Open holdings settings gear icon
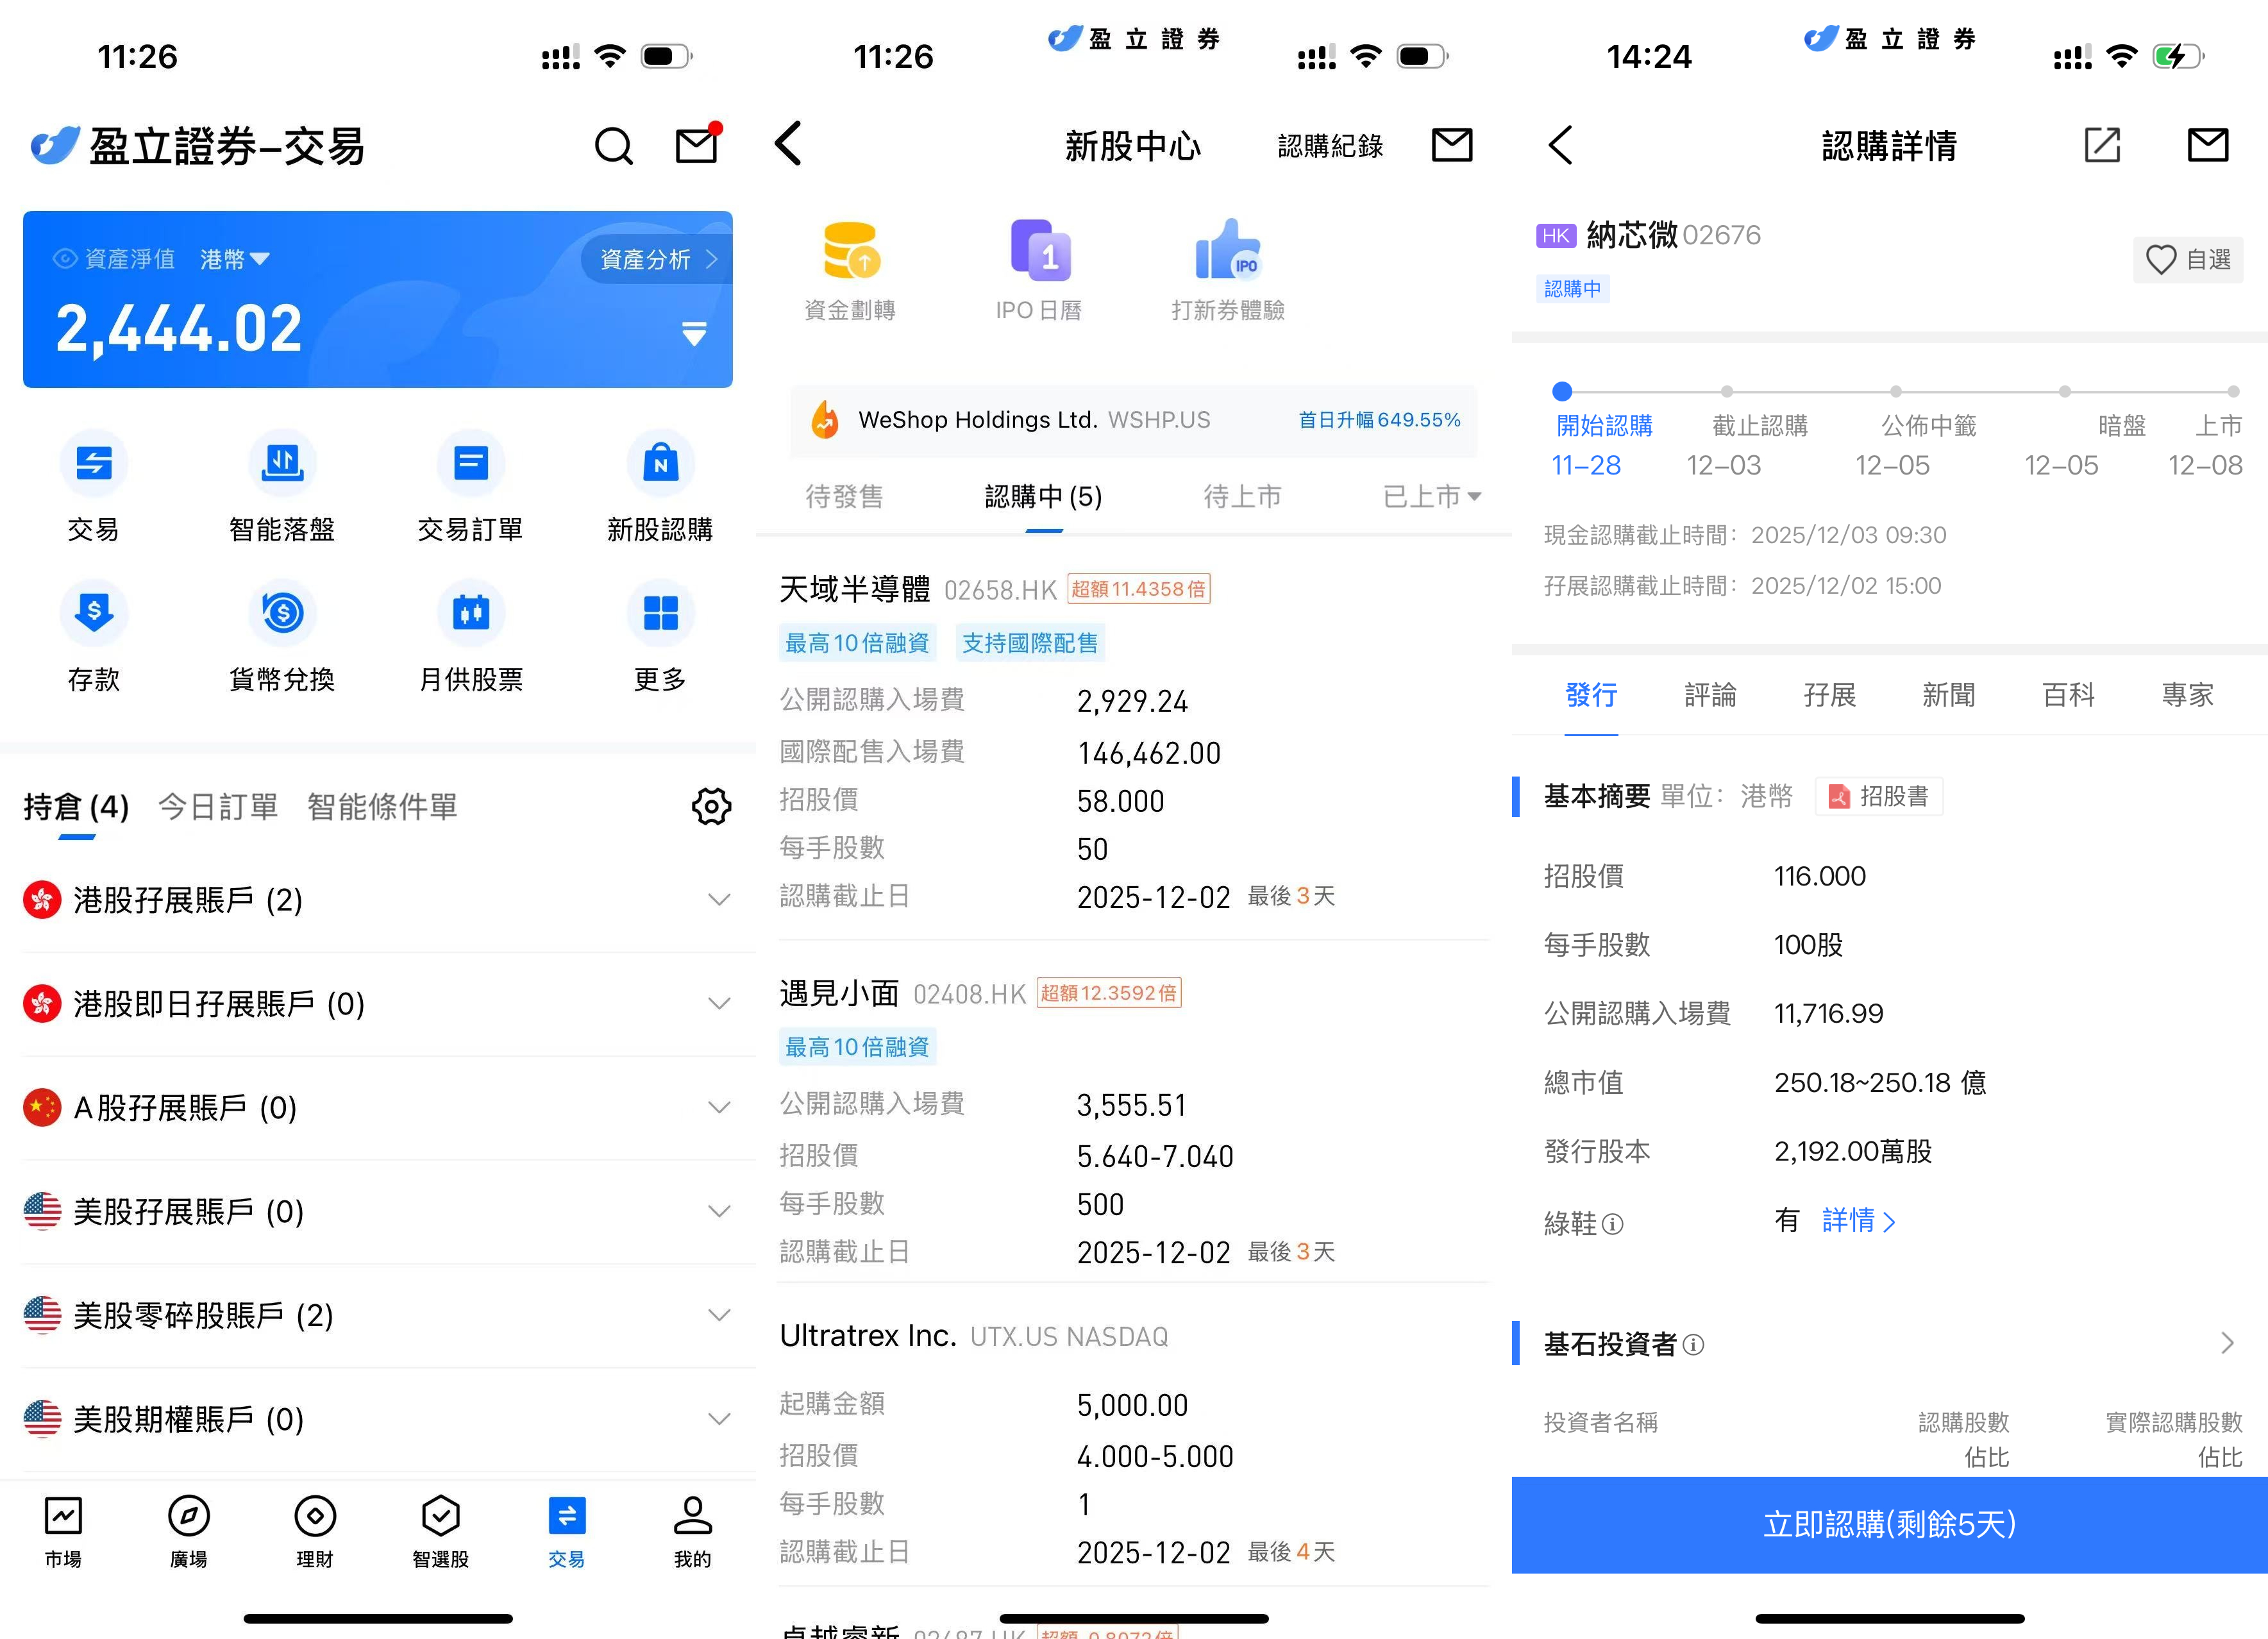The image size is (2268, 1639). click(711, 806)
